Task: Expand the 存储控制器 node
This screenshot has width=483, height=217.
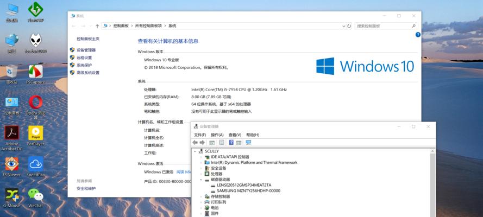Action: coord(201,196)
